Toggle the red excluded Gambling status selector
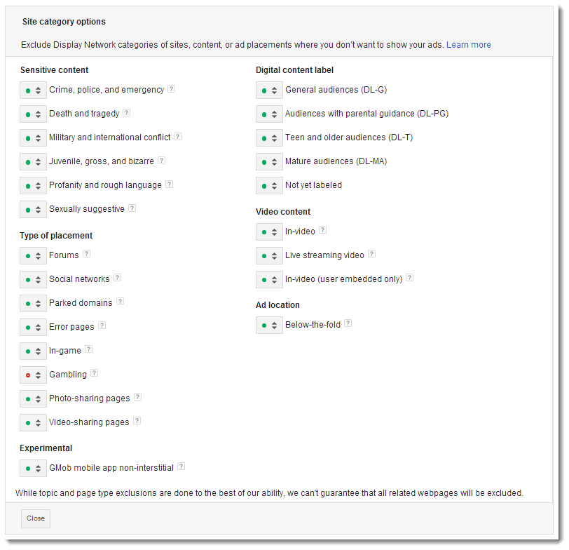The height and width of the screenshot is (550, 569). (x=33, y=375)
